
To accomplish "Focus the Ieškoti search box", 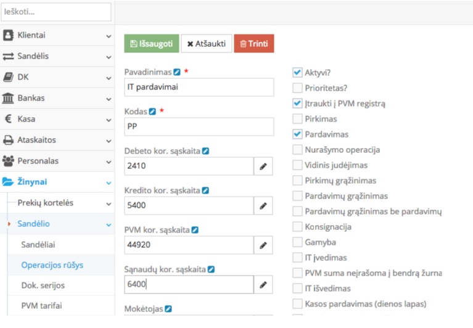I will pyautogui.click(x=56, y=12).
